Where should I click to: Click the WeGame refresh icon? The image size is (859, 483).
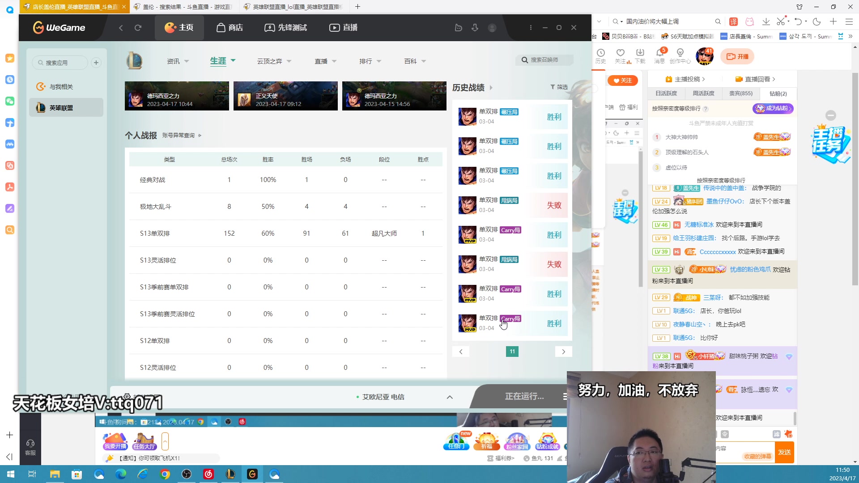pyautogui.click(x=138, y=28)
